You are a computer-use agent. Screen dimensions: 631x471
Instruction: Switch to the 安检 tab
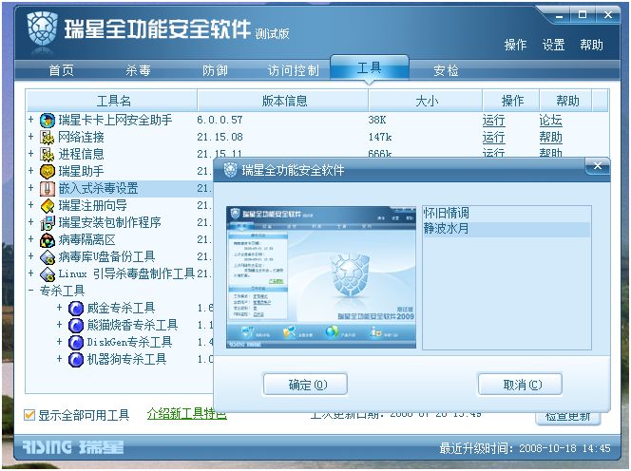(x=446, y=71)
